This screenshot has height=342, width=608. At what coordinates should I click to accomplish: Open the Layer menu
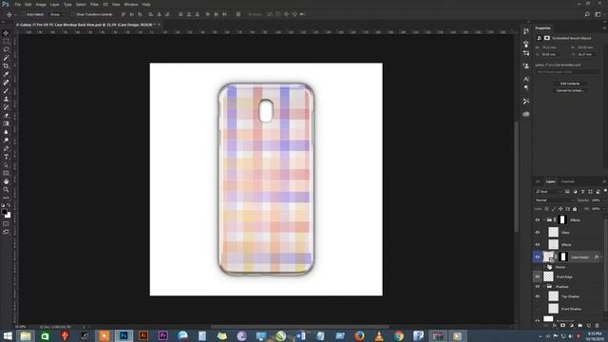(x=55, y=4)
